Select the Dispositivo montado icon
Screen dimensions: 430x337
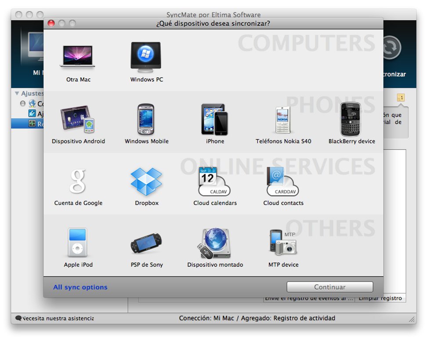click(x=214, y=243)
